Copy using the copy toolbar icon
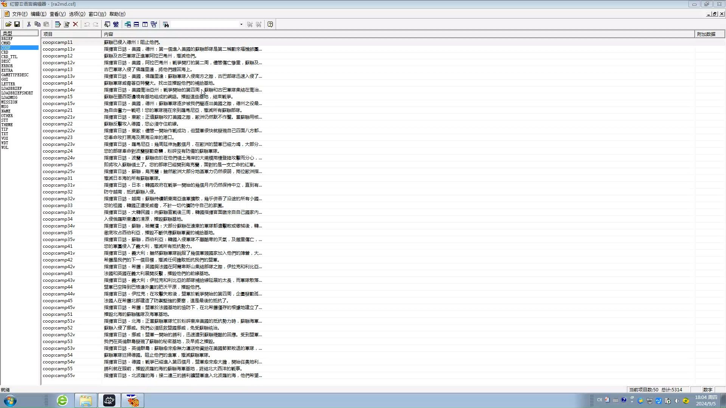The image size is (726, 408). pos(37,24)
